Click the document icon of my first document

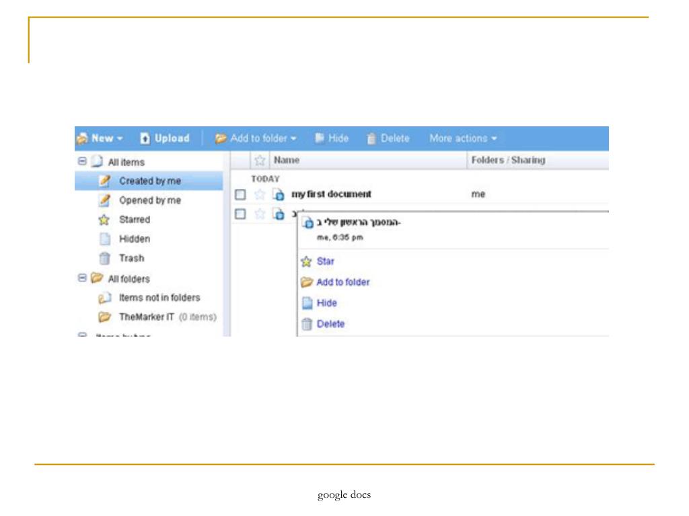pos(279,194)
